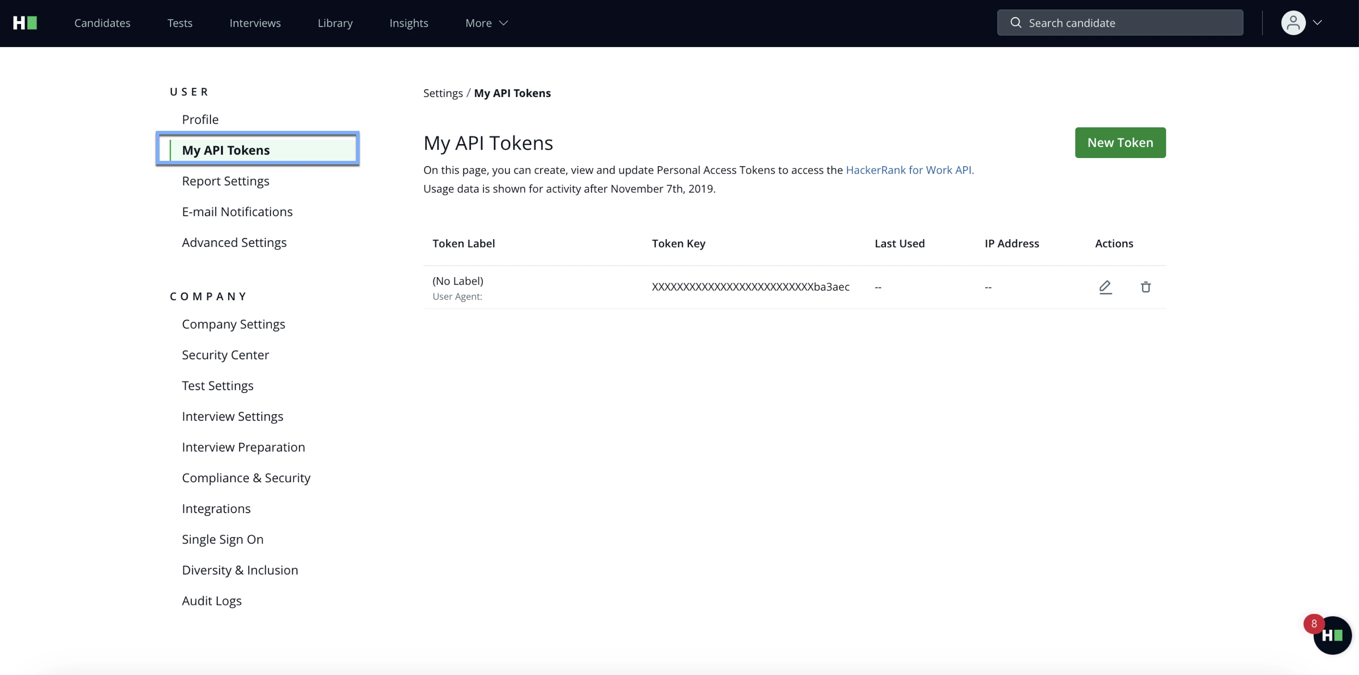Click the search magnifier icon

(x=1016, y=23)
